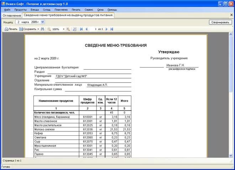The width and height of the screenshot is (235, 170).
Task: Click the date text на 2 марта 2009 г.
Action: (47, 58)
